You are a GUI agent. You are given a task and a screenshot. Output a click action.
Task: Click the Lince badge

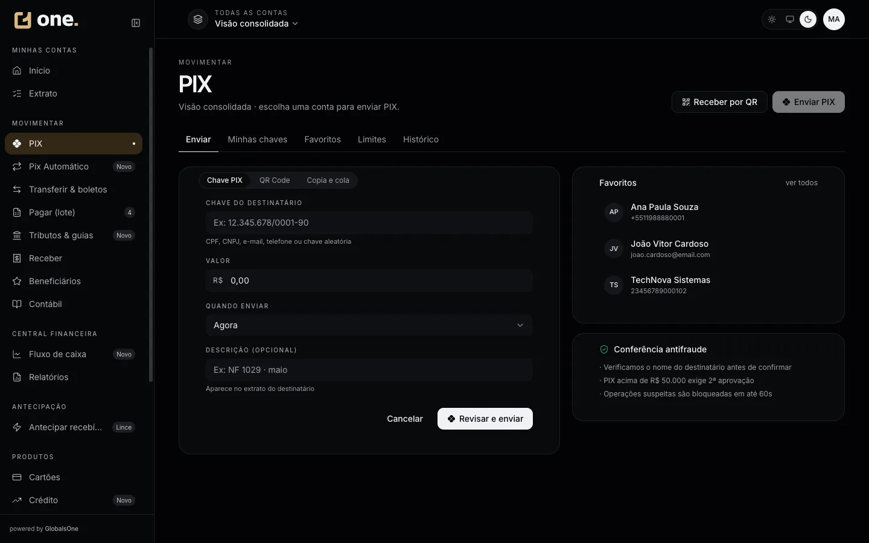point(124,427)
